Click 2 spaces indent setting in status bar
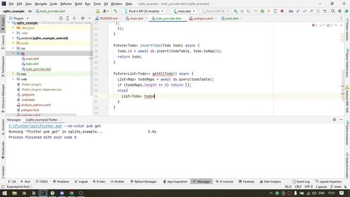Image resolution: width=350 pixels, height=197 pixels. click(321, 187)
